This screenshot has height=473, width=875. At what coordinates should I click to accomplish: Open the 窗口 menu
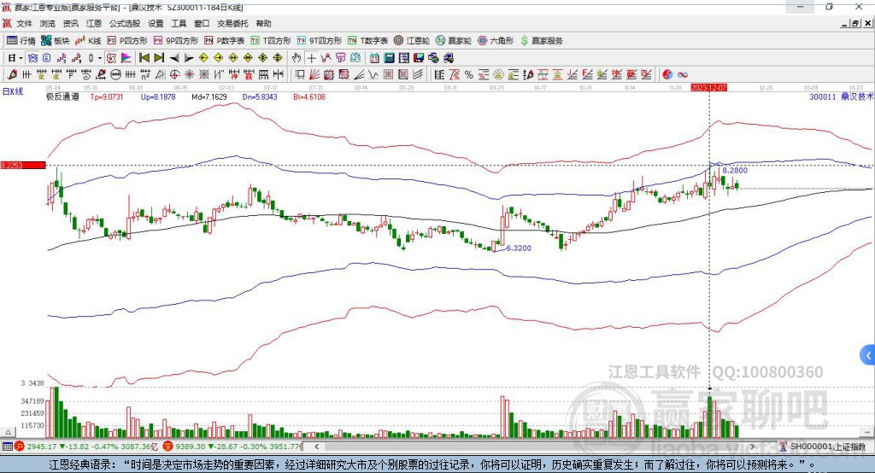tap(202, 23)
